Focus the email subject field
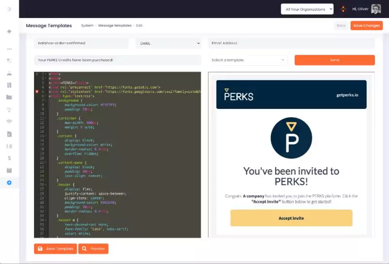The height and width of the screenshot is (264, 389). (118, 60)
